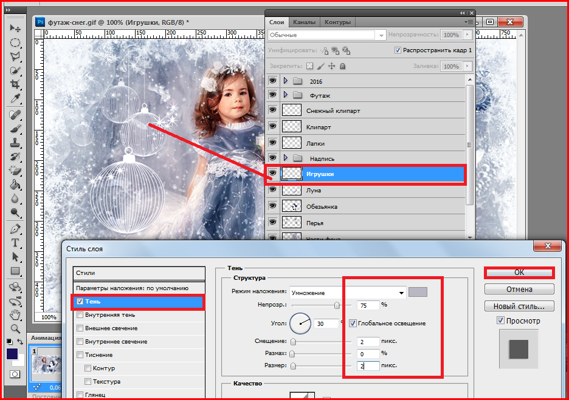The width and height of the screenshot is (569, 400).
Task: Select the Healing Brush tool
Action: point(15,115)
